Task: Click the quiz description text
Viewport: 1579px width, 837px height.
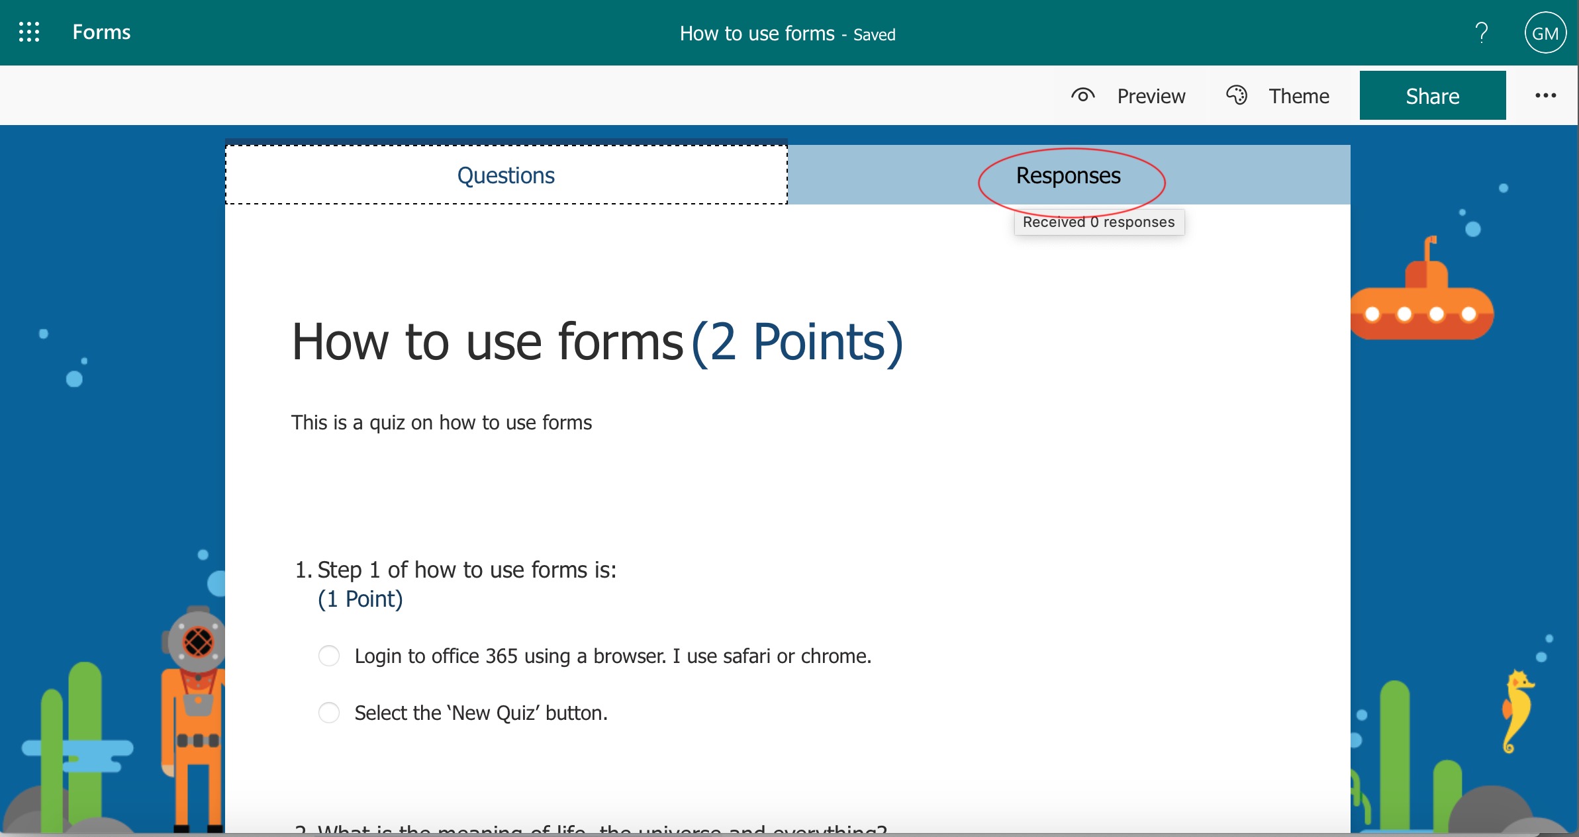Action: [x=442, y=422]
